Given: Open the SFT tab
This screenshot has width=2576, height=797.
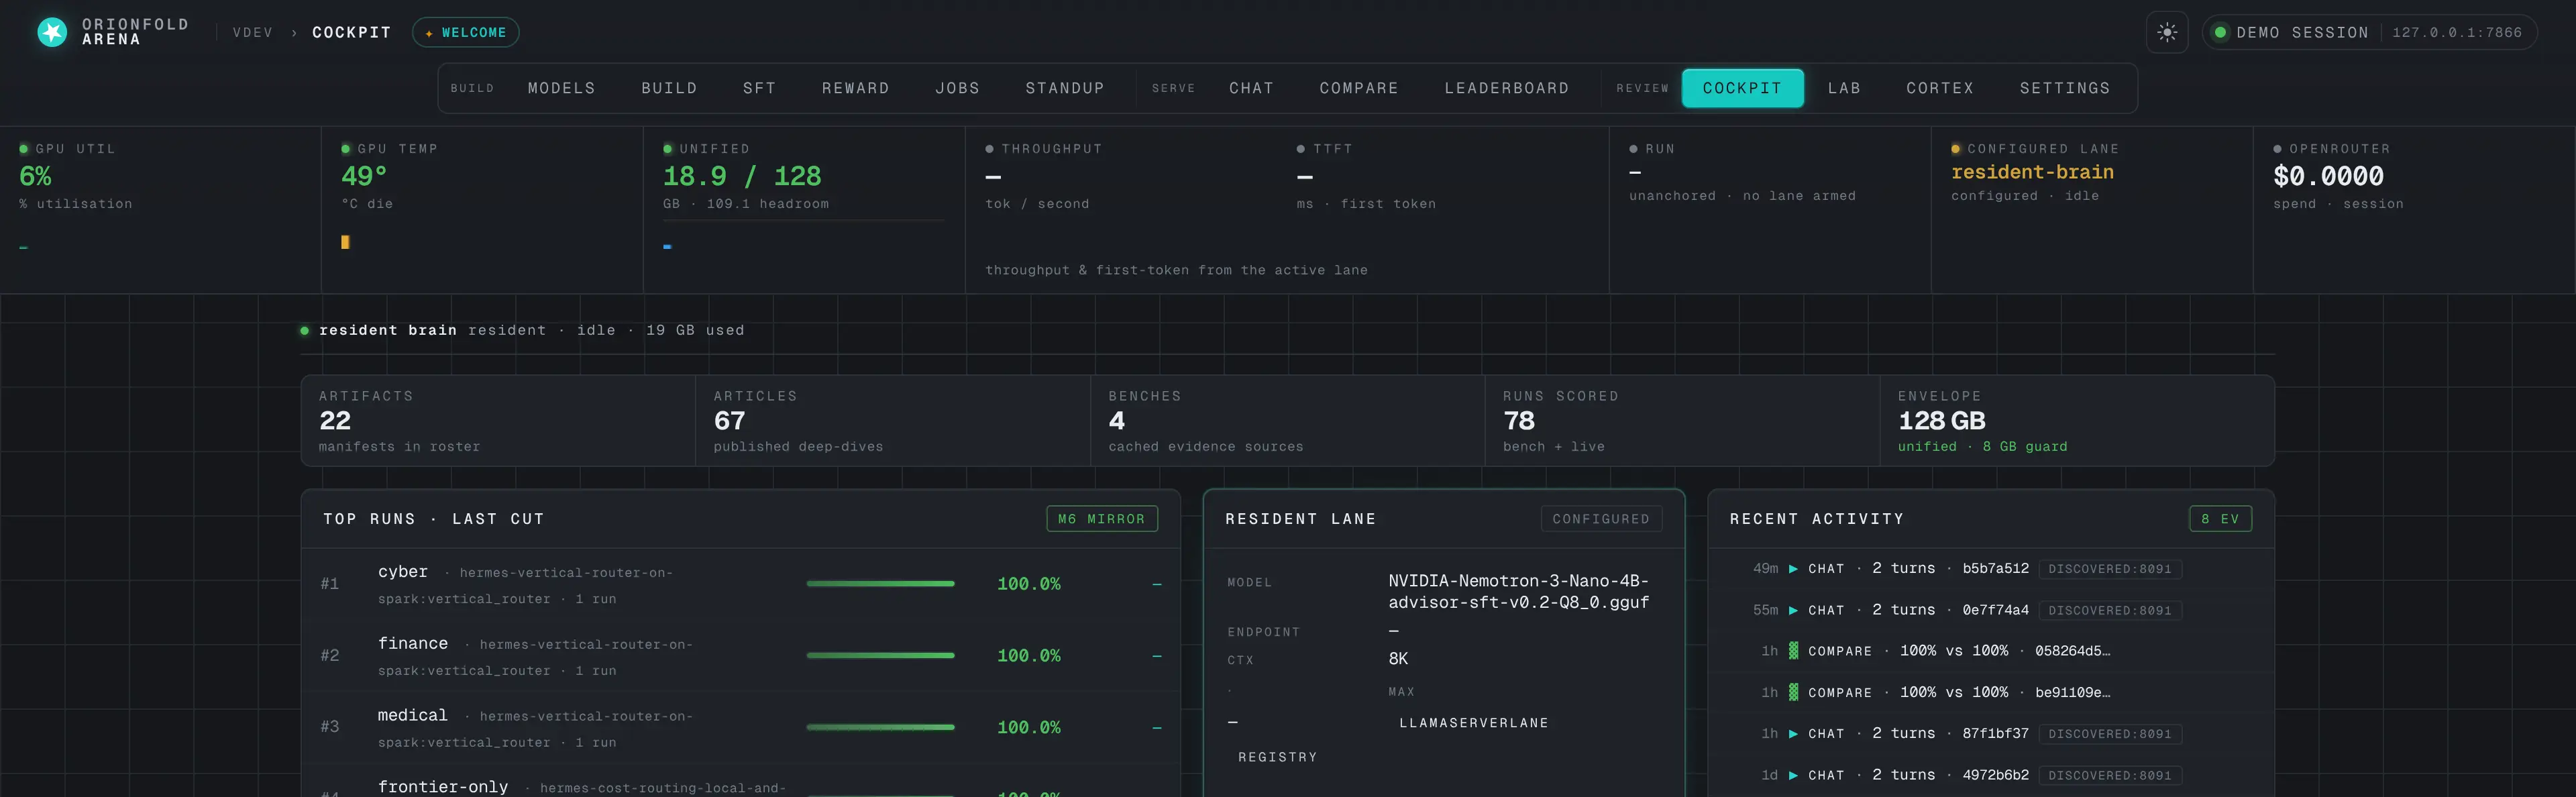Looking at the screenshot, I should point(759,88).
